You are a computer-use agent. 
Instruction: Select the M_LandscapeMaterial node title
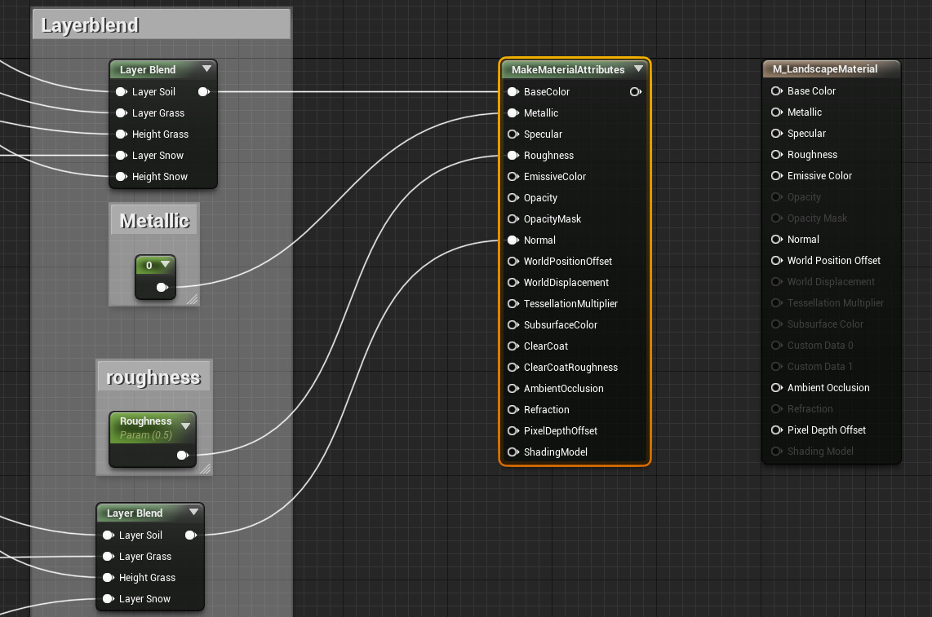coord(825,69)
